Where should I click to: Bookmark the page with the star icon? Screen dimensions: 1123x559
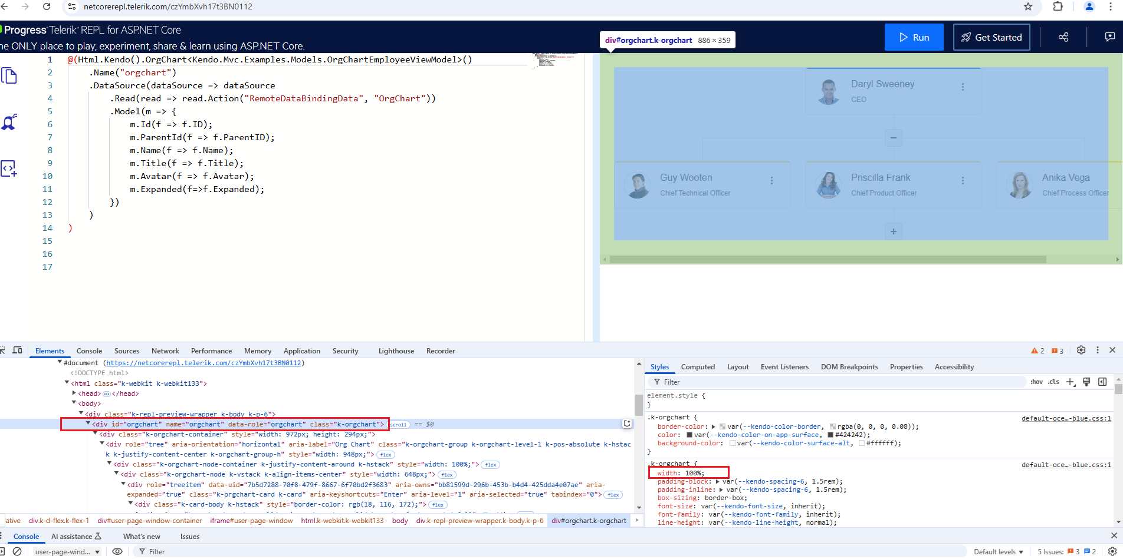pos(1028,6)
